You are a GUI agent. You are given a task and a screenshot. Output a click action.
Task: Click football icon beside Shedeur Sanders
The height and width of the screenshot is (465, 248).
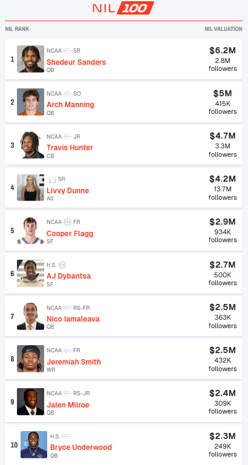(68, 51)
